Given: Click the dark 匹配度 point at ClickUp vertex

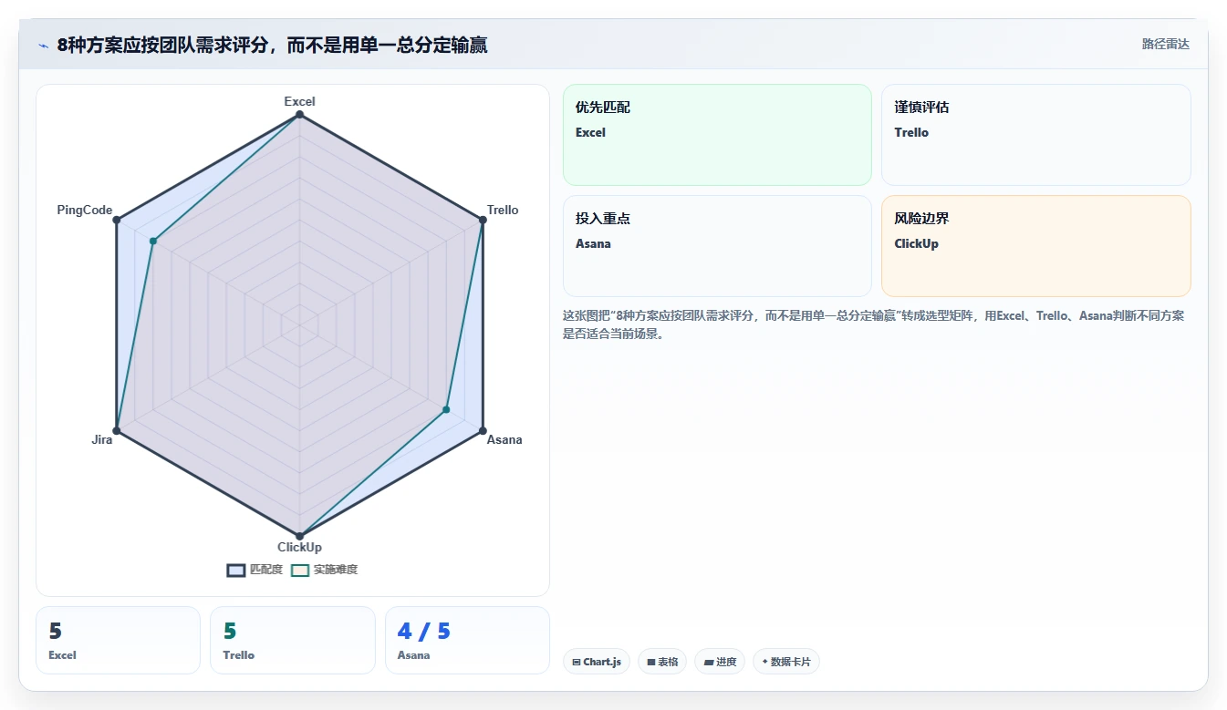Looking at the screenshot, I should click(299, 535).
